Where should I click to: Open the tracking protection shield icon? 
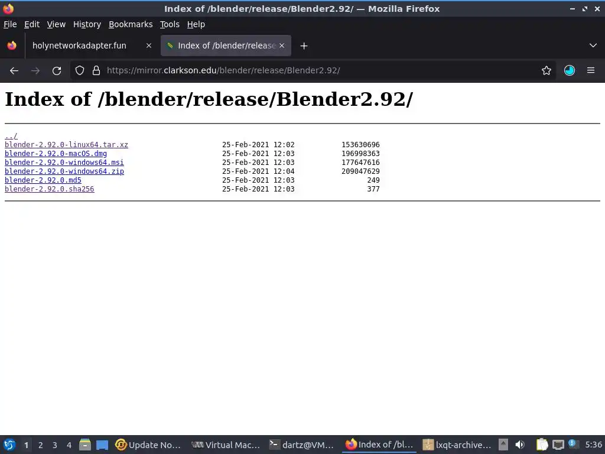(80, 71)
